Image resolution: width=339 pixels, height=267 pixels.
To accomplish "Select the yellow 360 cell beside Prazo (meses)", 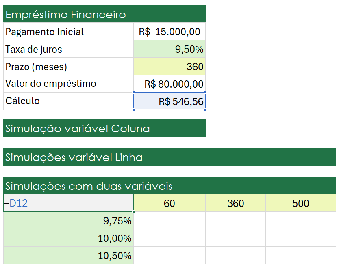I will point(169,67).
